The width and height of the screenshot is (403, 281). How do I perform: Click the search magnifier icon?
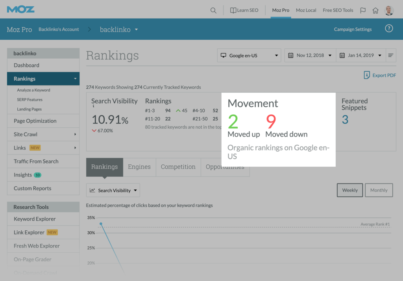tap(213, 11)
